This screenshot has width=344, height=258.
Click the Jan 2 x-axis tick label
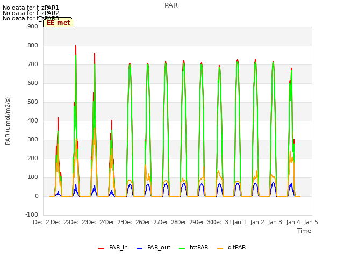point(257,222)
